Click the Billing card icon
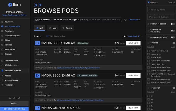 pyautogui.click(x=2, y=40)
